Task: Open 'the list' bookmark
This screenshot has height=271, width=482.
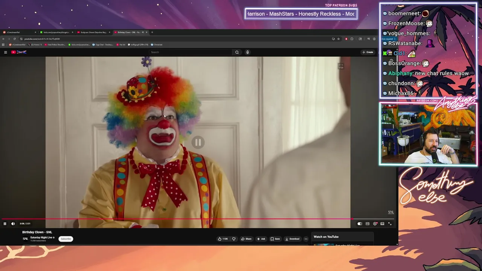Action: click(121, 45)
